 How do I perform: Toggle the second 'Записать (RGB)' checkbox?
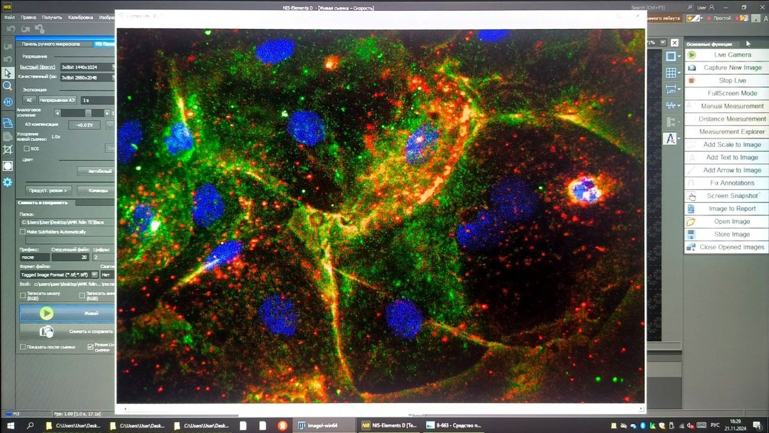point(82,296)
